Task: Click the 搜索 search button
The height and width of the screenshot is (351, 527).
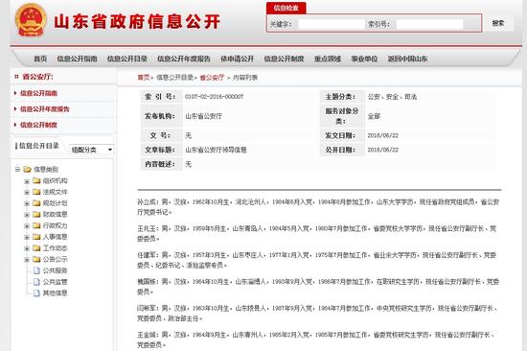Action: click(497, 23)
